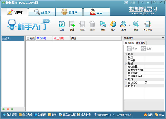Click the green add category icon

tap(4, 109)
